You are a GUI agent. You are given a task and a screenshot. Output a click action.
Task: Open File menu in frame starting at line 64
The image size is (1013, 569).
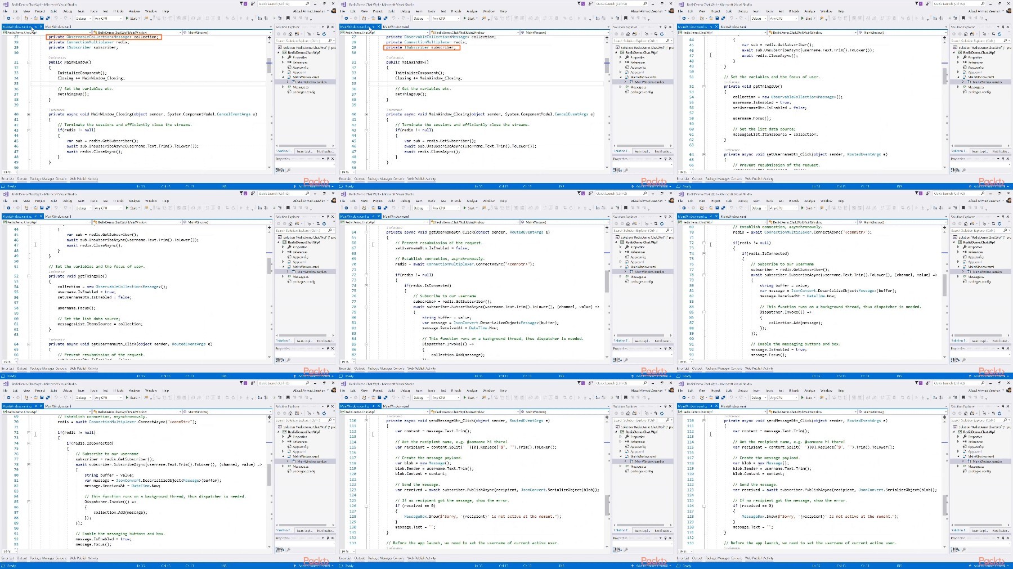(x=343, y=201)
